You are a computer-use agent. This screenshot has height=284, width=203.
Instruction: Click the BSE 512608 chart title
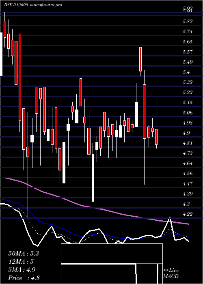33,5
